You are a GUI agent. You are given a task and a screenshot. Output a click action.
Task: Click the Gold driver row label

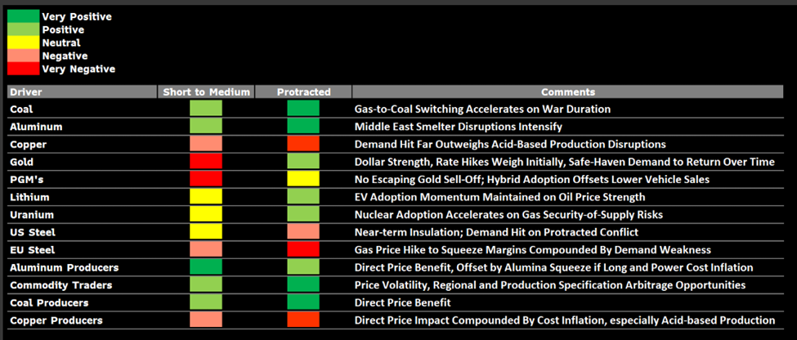tap(23, 162)
